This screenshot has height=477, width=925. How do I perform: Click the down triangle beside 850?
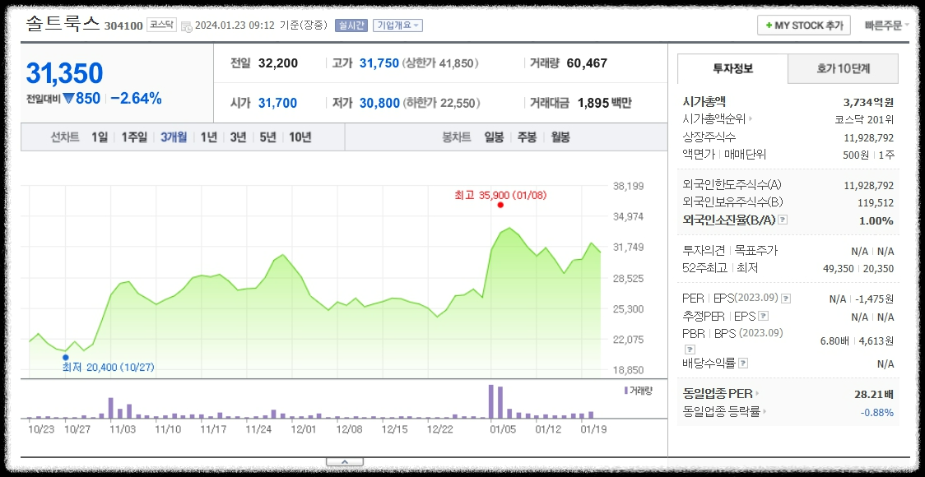(x=67, y=99)
